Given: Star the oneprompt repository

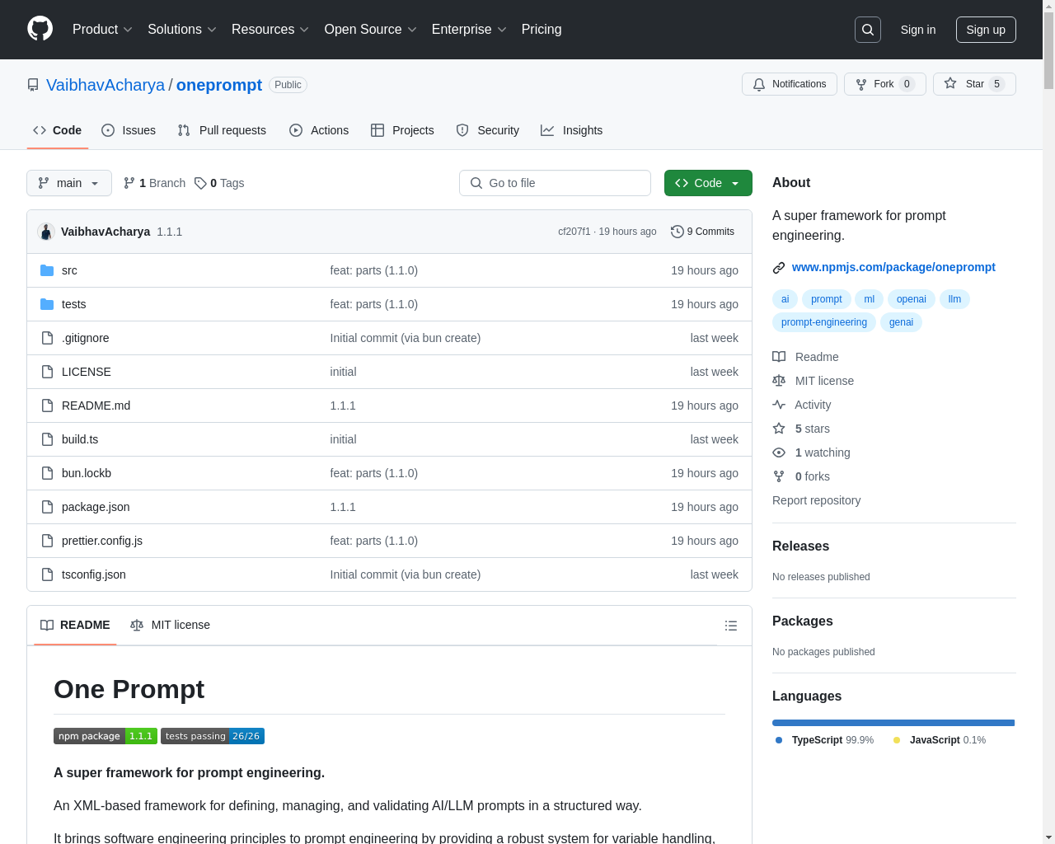Looking at the screenshot, I should point(974,84).
